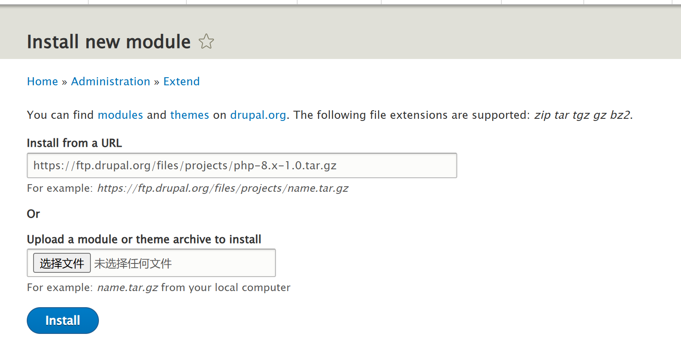The height and width of the screenshot is (339, 681).
Task: Go to the Home breadcrumb link
Action: pyautogui.click(x=42, y=81)
